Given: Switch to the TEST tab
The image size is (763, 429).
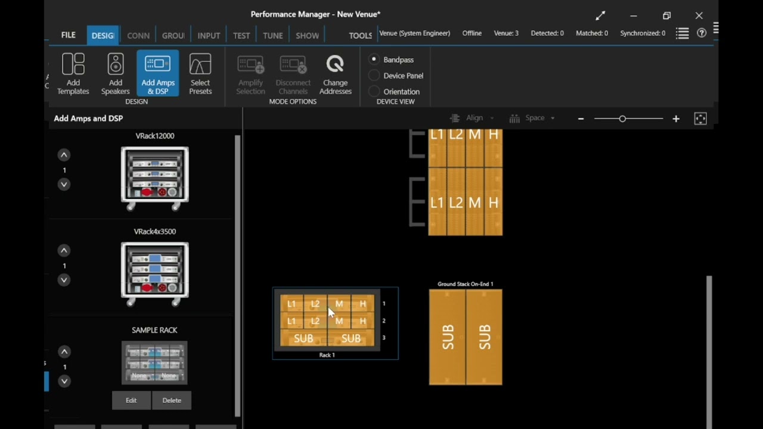Looking at the screenshot, I should [x=241, y=36].
